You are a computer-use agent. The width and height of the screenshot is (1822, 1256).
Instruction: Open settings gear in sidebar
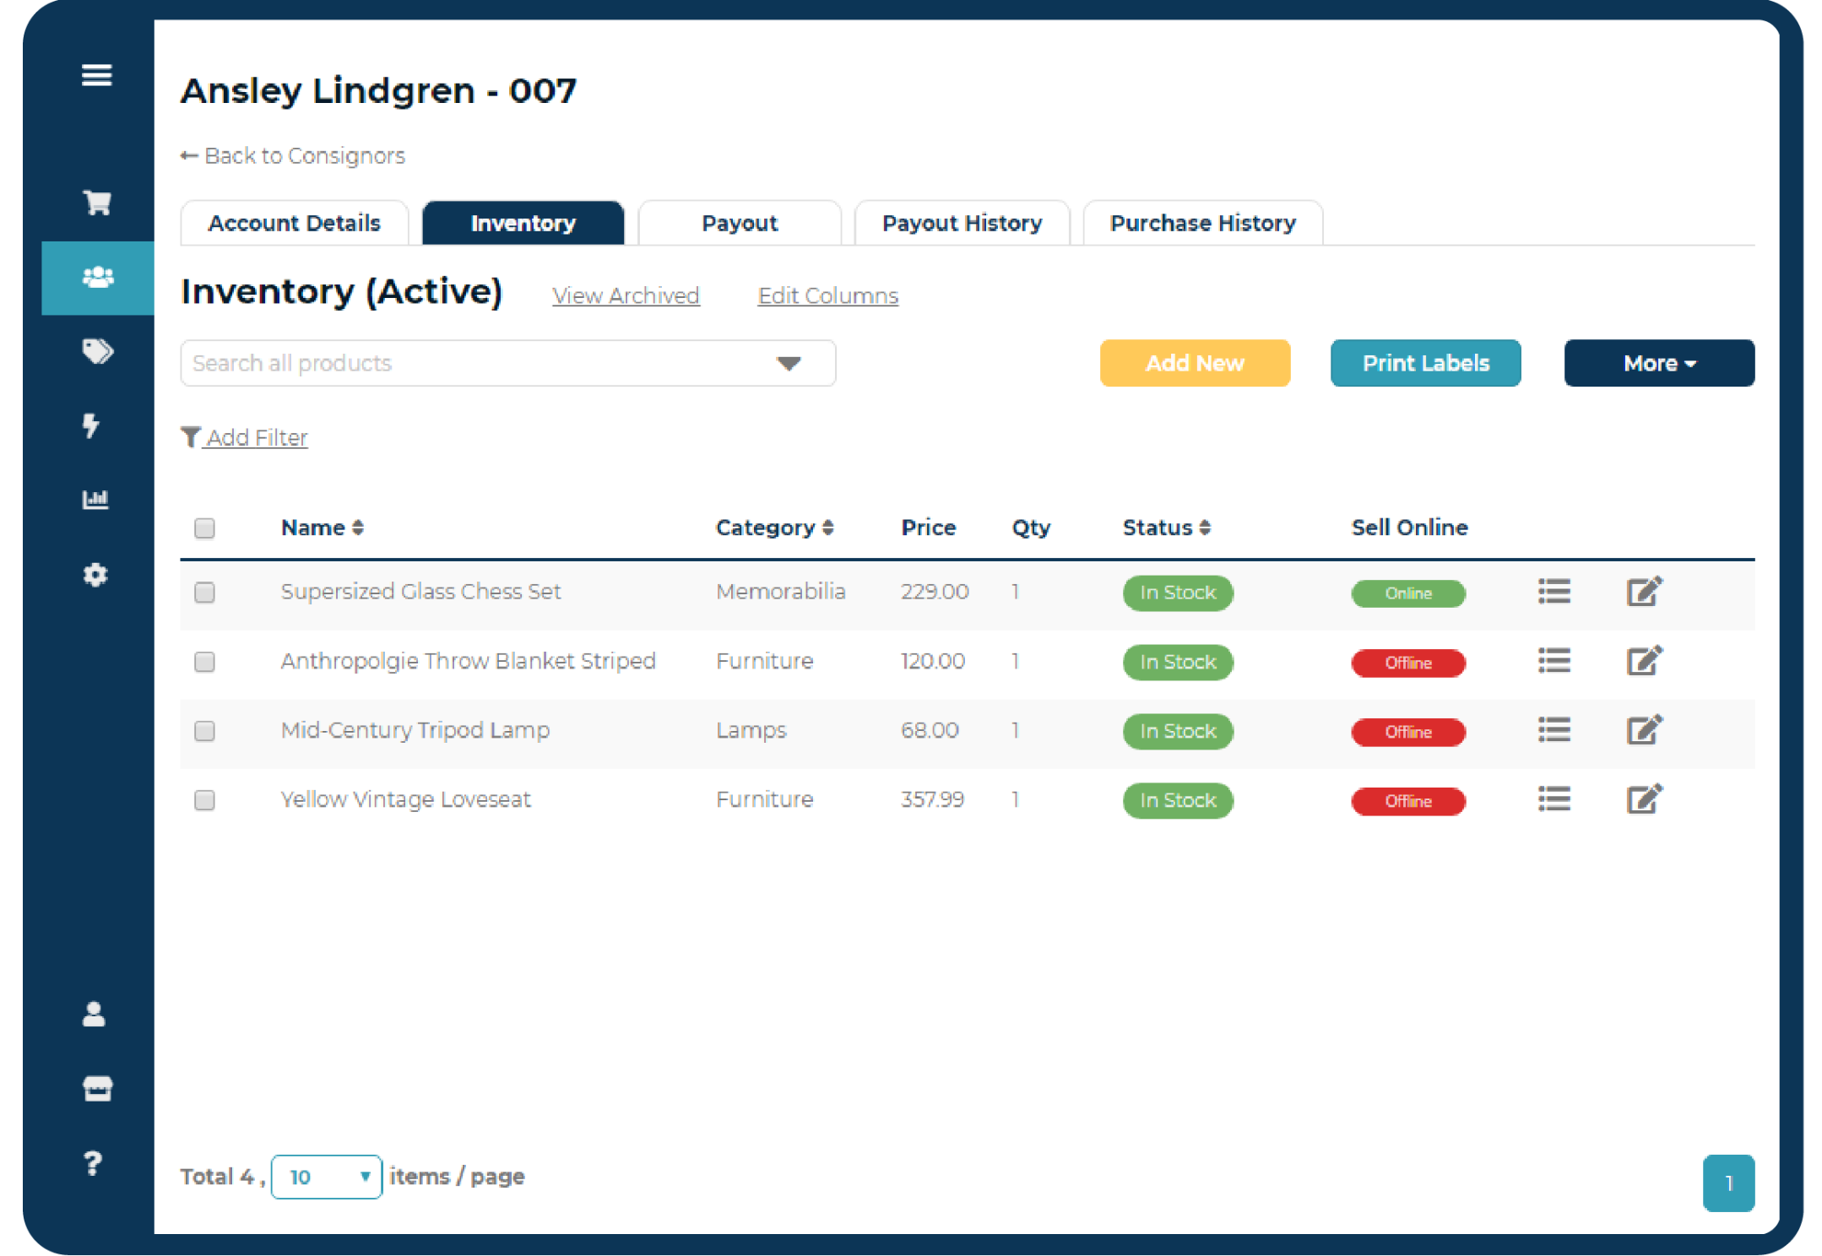(95, 575)
